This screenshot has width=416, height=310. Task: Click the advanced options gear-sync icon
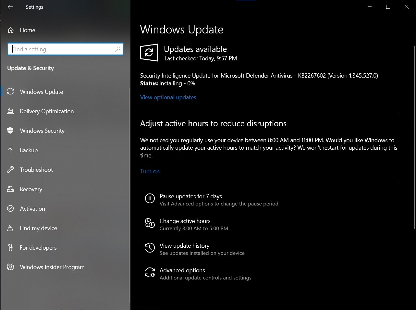(x=150, y=272)
